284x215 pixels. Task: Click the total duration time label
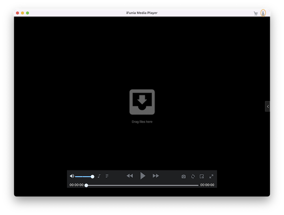(x=207, y=185)
